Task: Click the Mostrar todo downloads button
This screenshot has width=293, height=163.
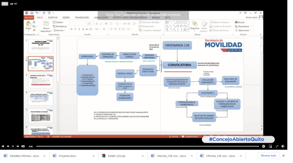Action: [268, 156]
